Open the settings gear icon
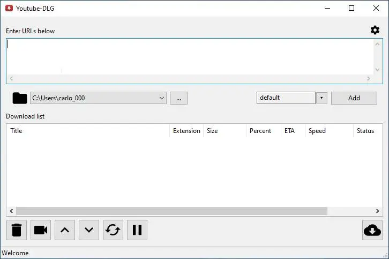 (375, 30)
